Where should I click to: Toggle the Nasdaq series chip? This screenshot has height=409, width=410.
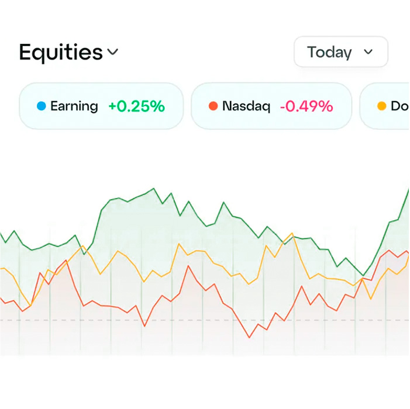(271, 106)
